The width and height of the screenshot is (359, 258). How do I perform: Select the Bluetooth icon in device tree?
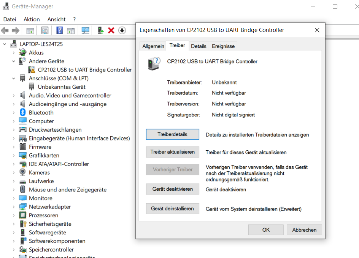pos(23,113)
